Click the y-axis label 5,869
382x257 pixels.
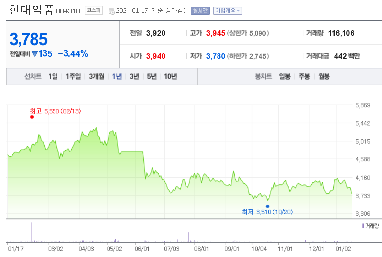click(363, 105)
